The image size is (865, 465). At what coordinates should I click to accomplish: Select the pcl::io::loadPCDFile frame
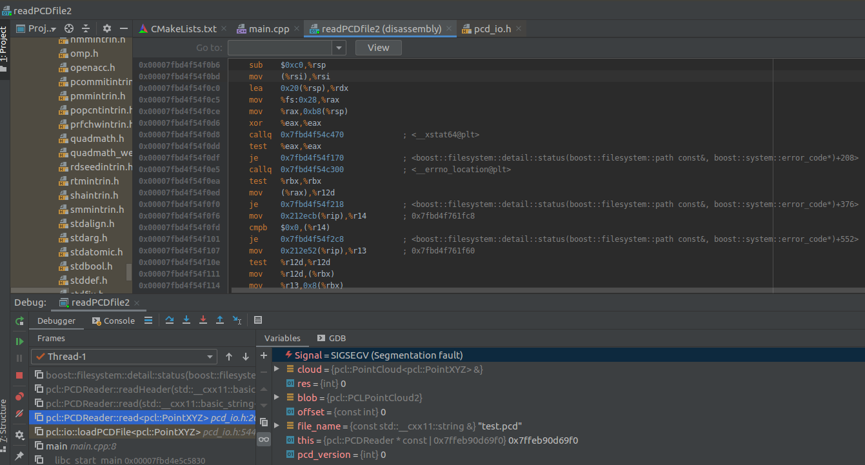(143, 432)
